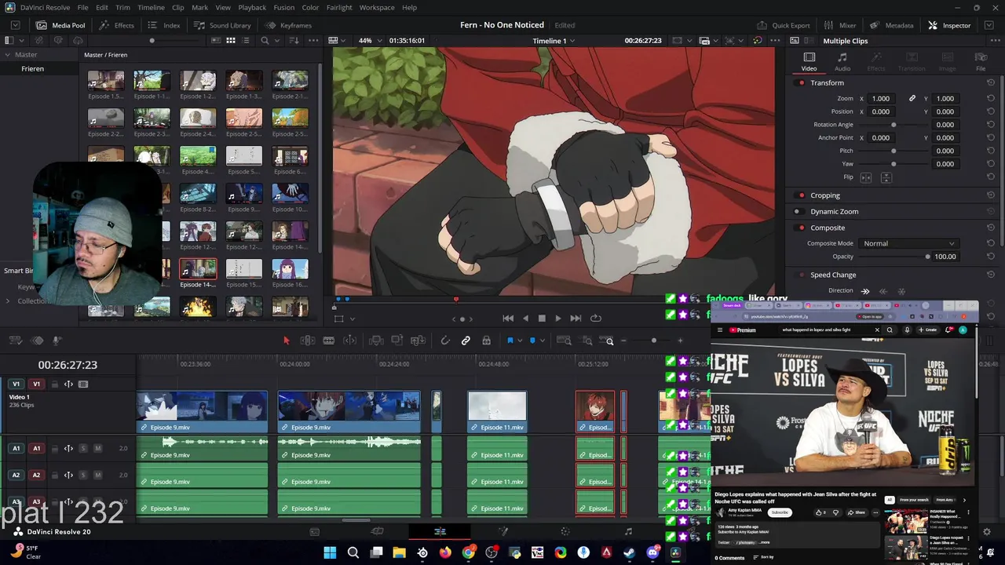
Task: Add a blue flag to the clip
Action: [x=510, y=341]
